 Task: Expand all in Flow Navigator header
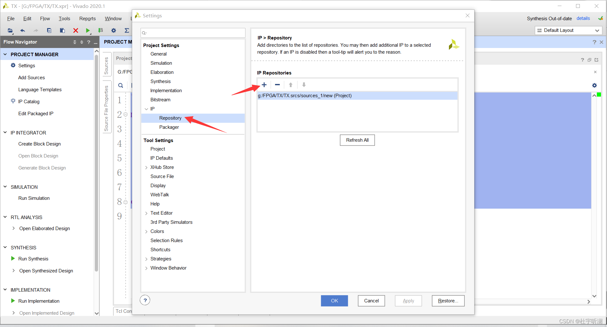pos(82,42)
